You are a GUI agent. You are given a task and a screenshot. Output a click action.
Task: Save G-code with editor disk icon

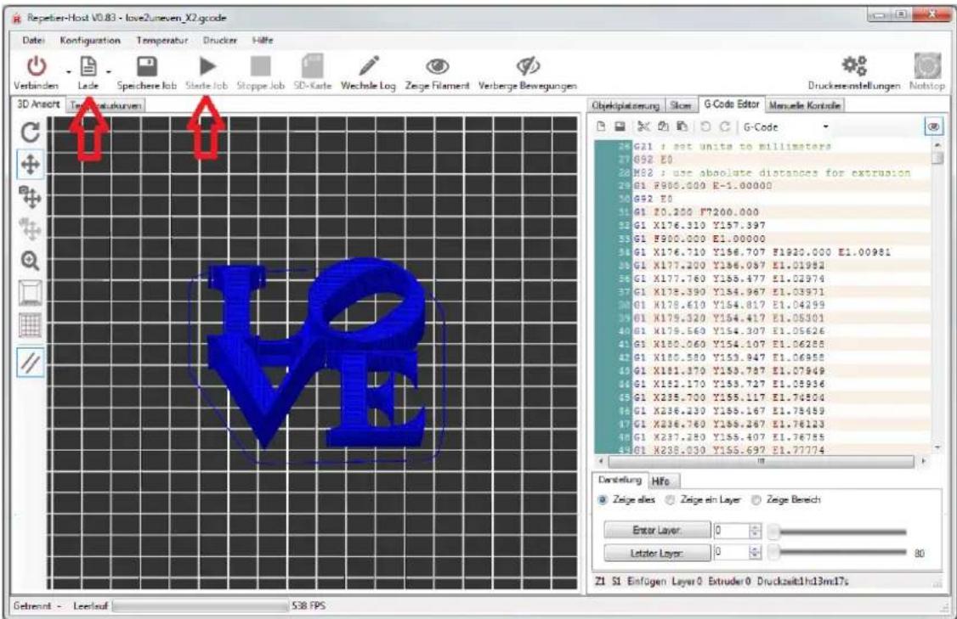(620, 127)
